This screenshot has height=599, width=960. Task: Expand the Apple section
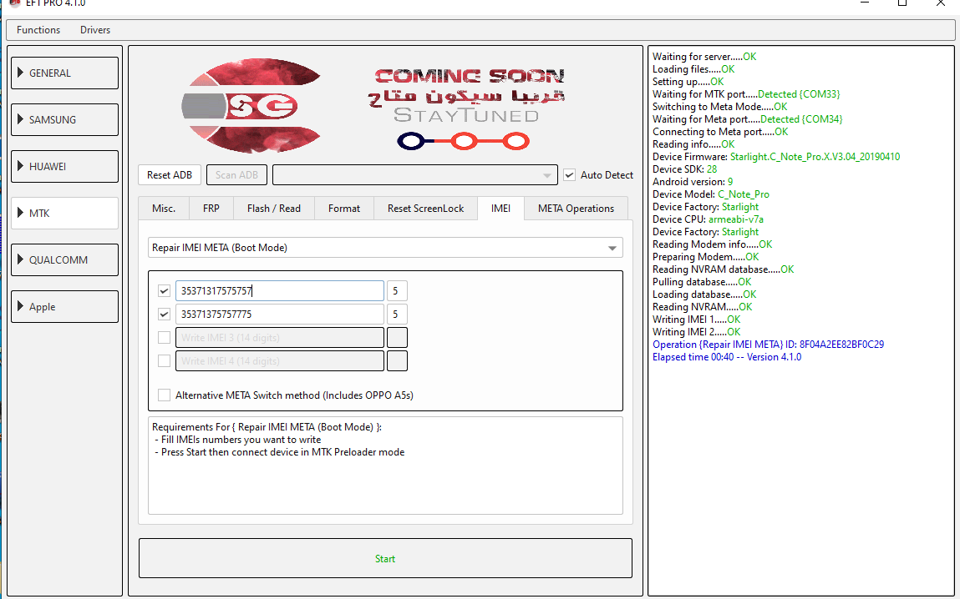[x=64, y=306]
